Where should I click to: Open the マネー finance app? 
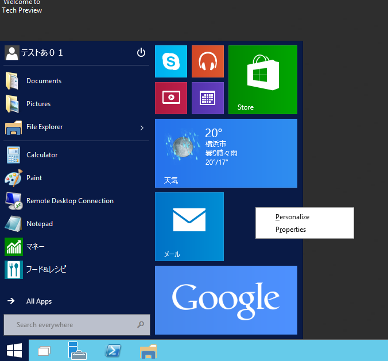(x=76, y=247)
